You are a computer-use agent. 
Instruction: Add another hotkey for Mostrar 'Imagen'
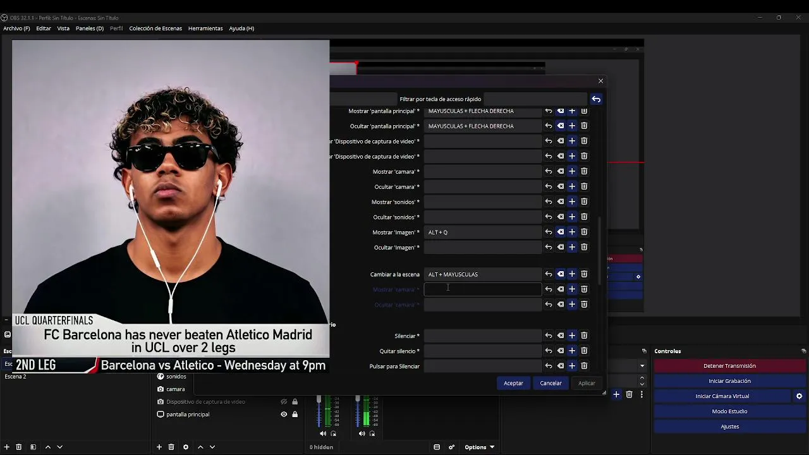572,232
